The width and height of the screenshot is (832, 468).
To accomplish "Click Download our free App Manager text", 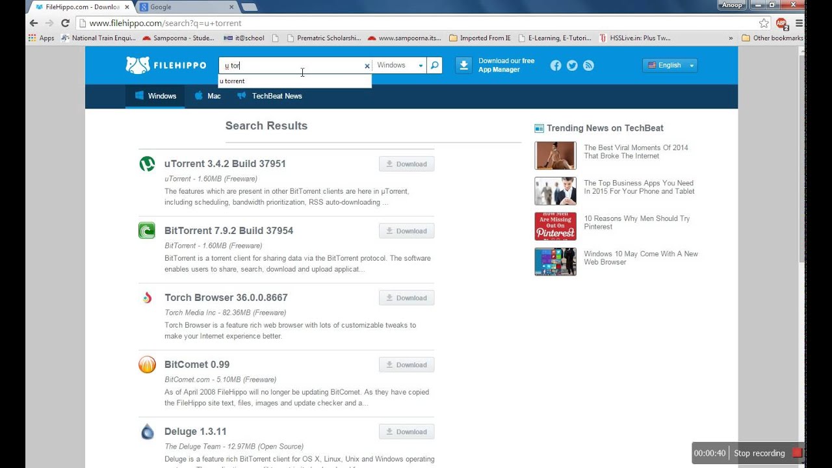I will tap(506, 65).
